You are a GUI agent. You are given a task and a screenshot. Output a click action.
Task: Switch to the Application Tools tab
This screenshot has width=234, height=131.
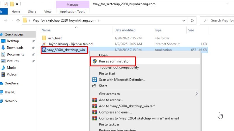tap(72, 12)
